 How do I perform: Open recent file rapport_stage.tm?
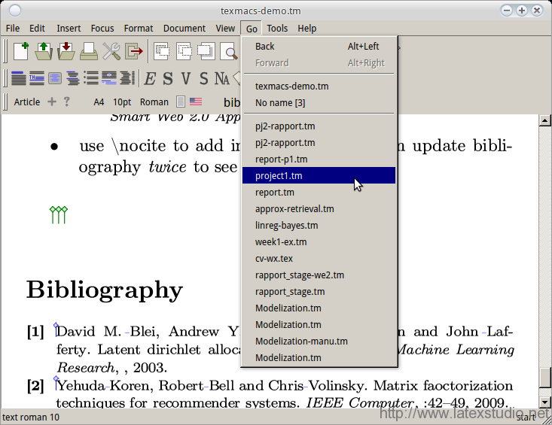pos(319,291)
